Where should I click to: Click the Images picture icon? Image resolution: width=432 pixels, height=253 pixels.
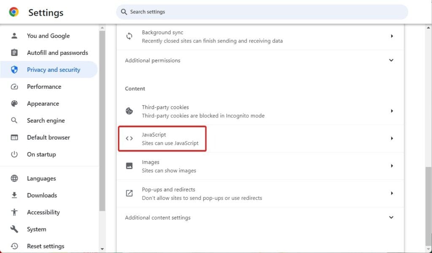click(x=129, y=166)
